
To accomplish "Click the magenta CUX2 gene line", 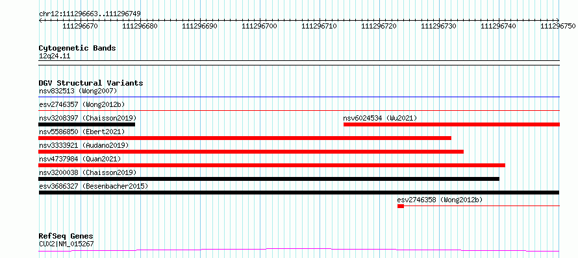I will [x=299, y=250].
